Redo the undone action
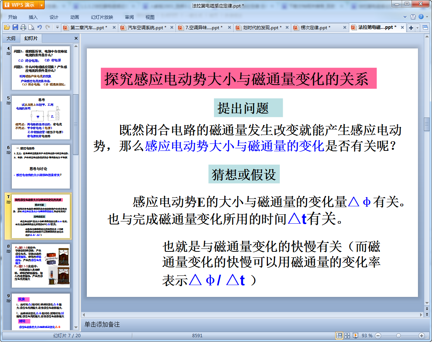The height and width of the screenshot is (342, 432). 48,27
